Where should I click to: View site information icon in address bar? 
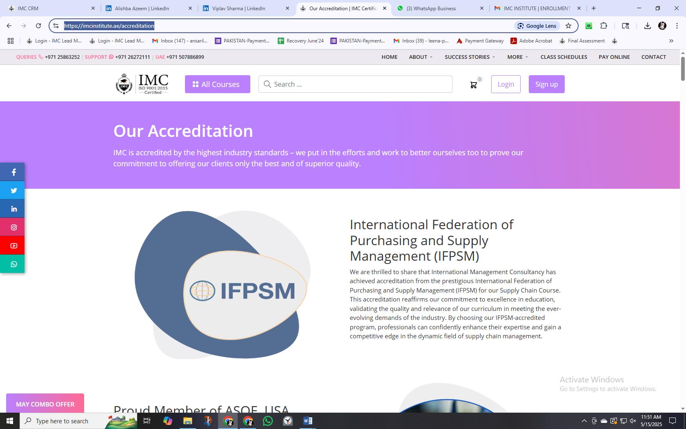pyautogui.click(x=56, y=26)
